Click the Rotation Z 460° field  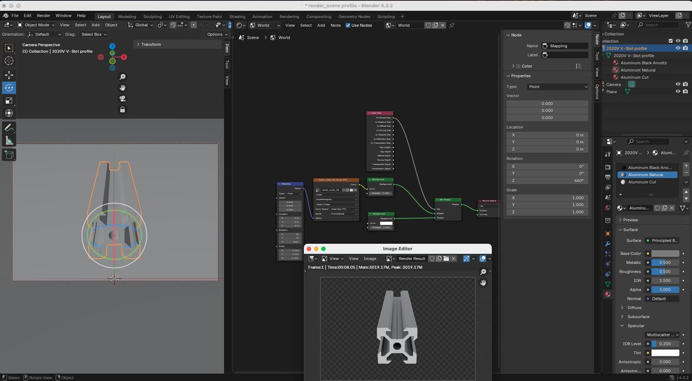click(547, 180)
